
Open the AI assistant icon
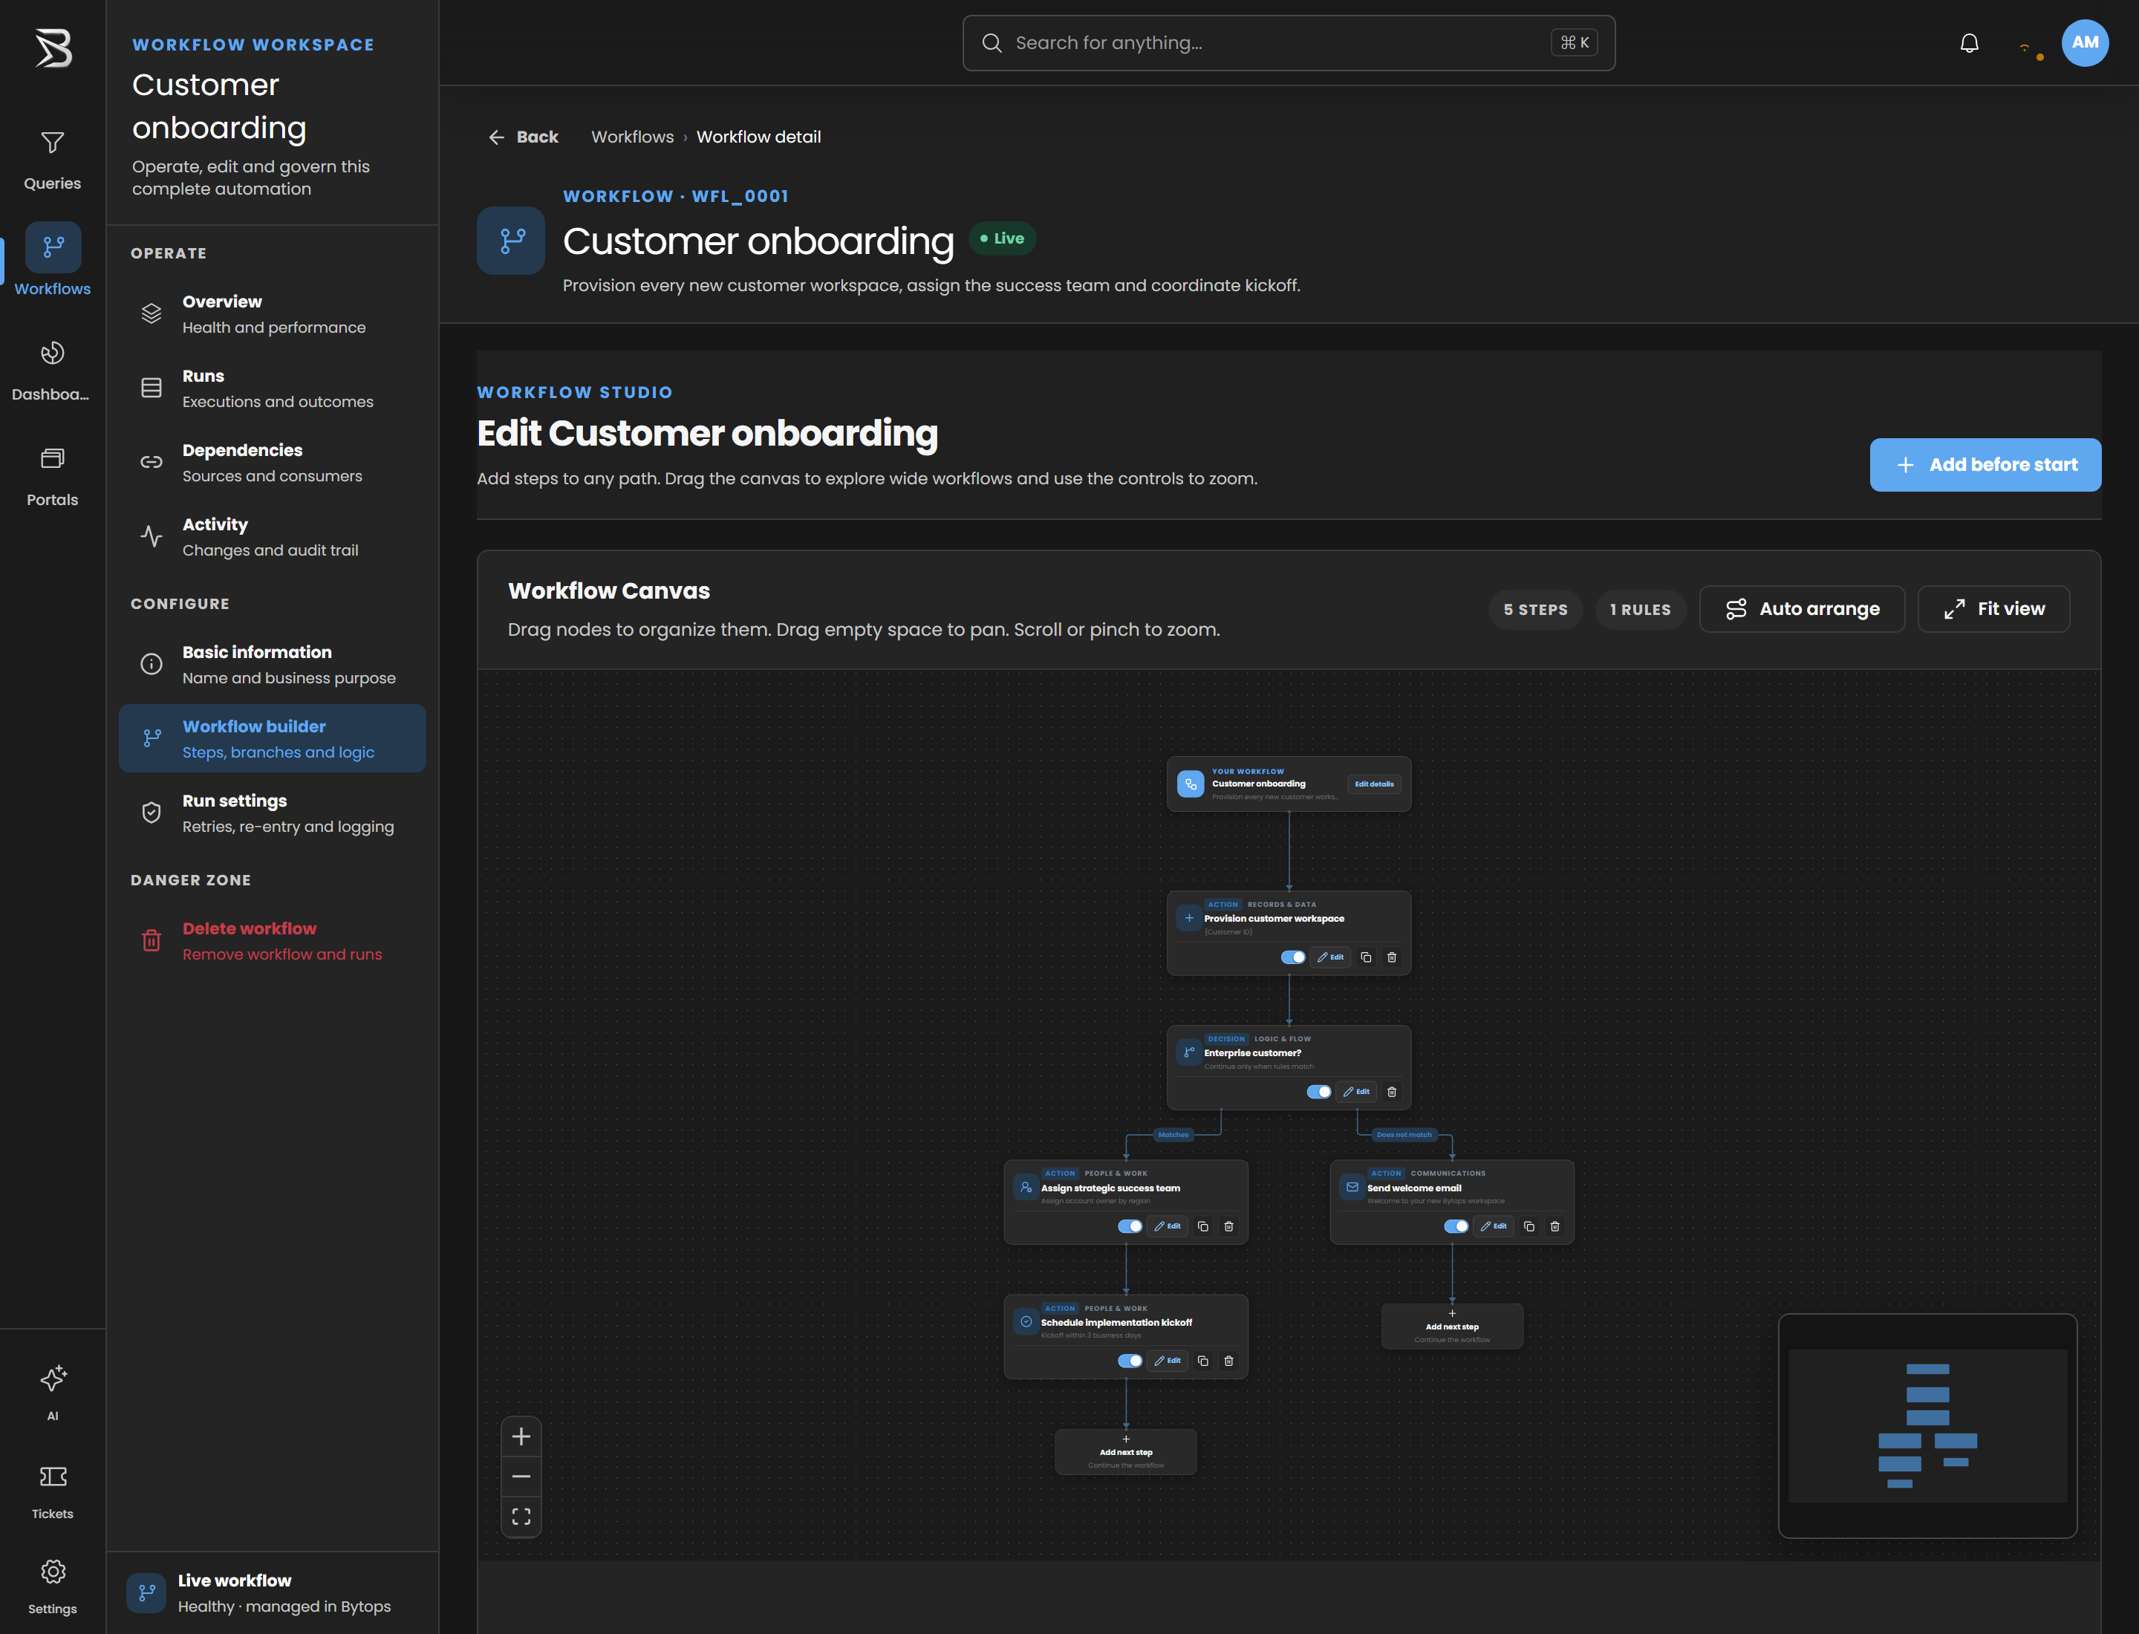[53, 1379]
